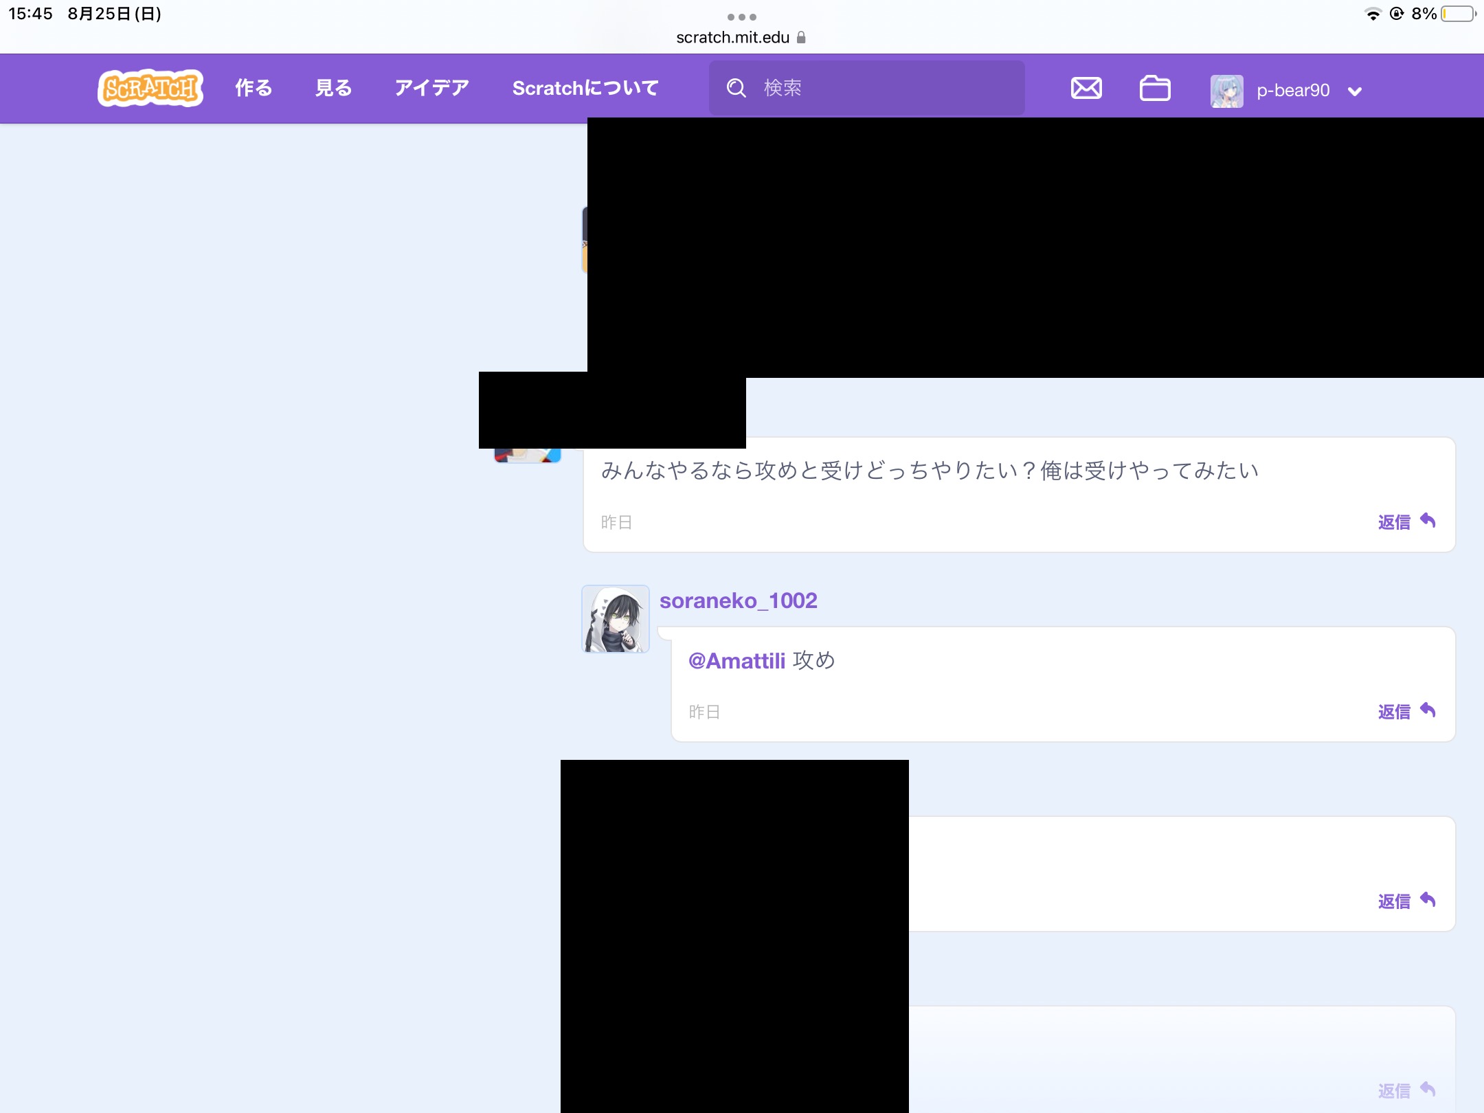1484x1113 pixels.
Task: Click the reply arrow on soraneko_1002's comment
Action: tap(1428, 710)
